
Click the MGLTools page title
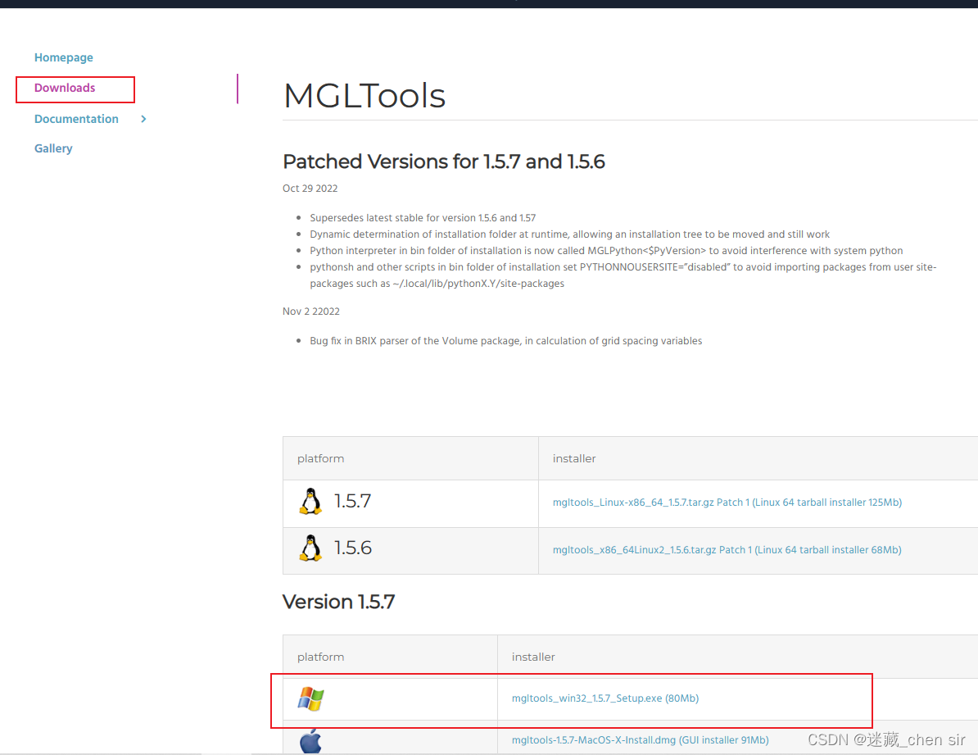point(364,96)
